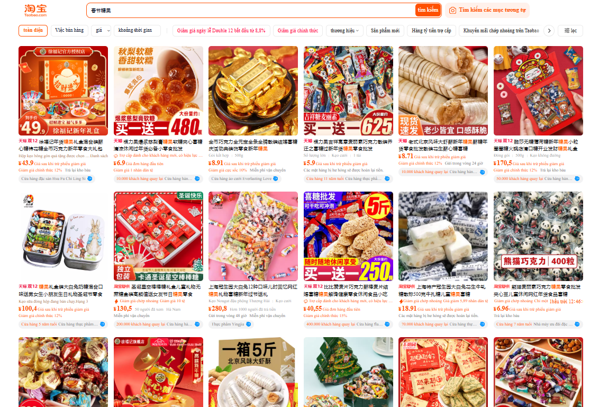Click the tìm kiếm search button
The image size is (599, 407).
(x=428, y=10)
